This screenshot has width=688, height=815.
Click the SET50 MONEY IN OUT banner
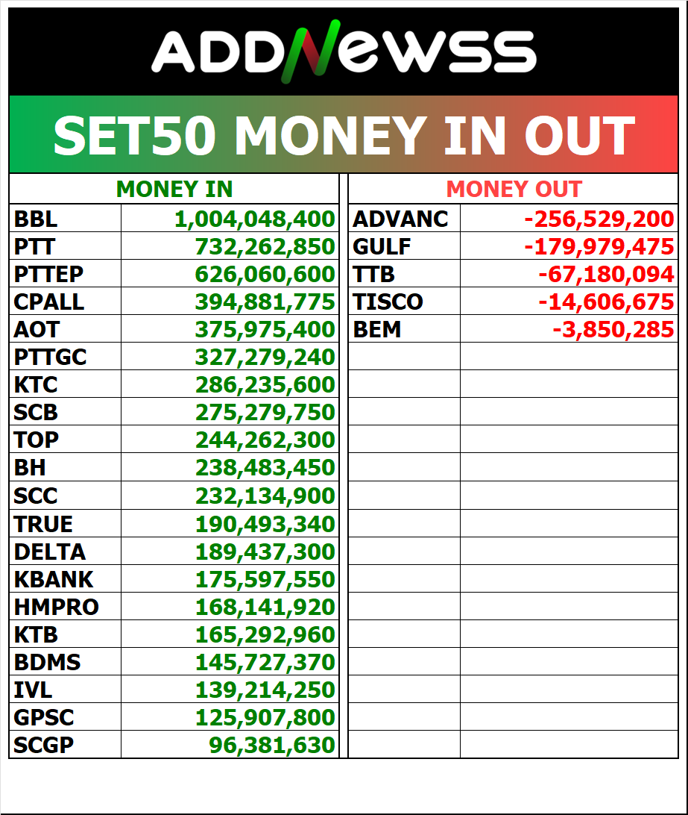click(x=344, y=134)
